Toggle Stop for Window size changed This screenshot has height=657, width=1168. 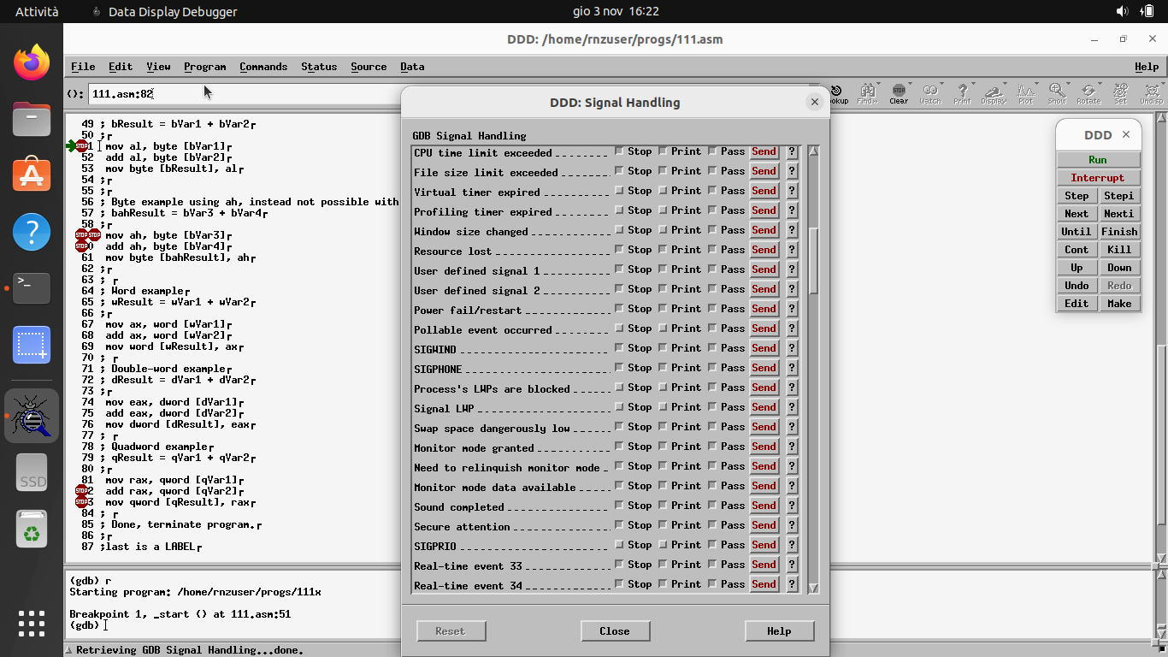click(619, 230)
